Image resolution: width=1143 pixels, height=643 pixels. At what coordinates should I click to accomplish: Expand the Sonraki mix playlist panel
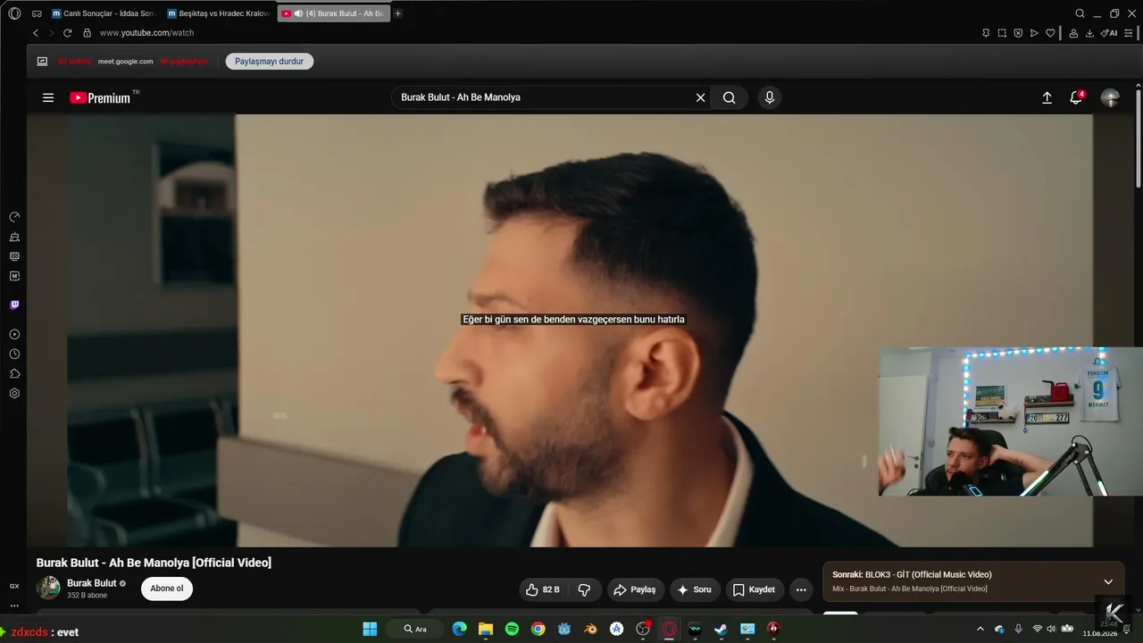click(x=1108, y=581)
